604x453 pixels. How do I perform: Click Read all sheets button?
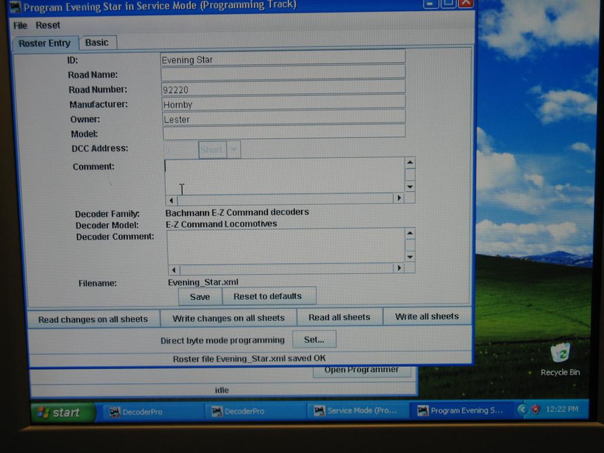click(x=339, y=317)
